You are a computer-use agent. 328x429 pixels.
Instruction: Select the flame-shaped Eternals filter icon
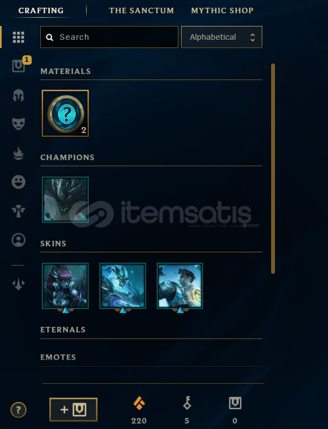18,153
